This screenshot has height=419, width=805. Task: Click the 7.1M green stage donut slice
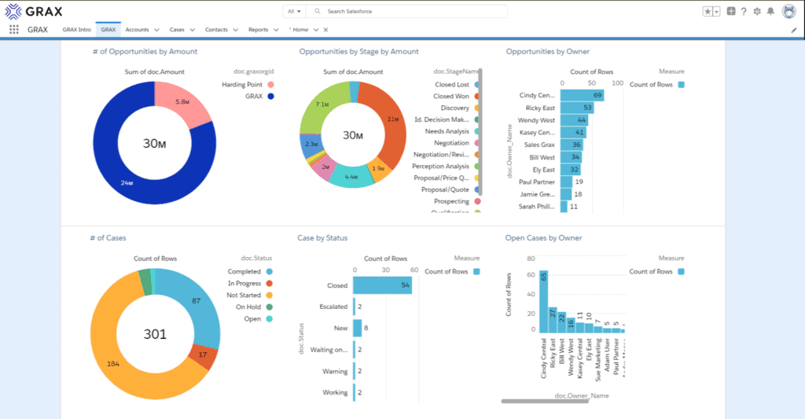click(321, 105)
